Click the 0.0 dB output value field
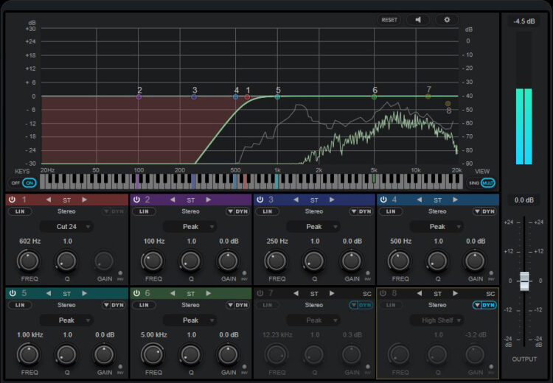This screenshot has width=553, height=383. point(524,200)
